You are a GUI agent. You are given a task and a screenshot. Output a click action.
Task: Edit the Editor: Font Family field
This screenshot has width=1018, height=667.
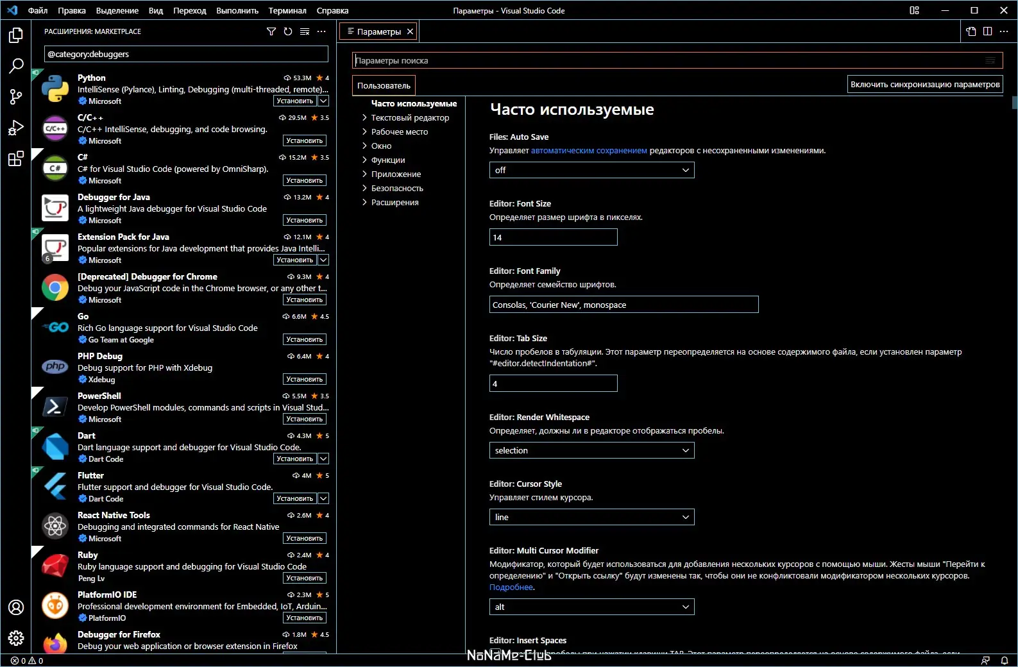coord(624,305)
